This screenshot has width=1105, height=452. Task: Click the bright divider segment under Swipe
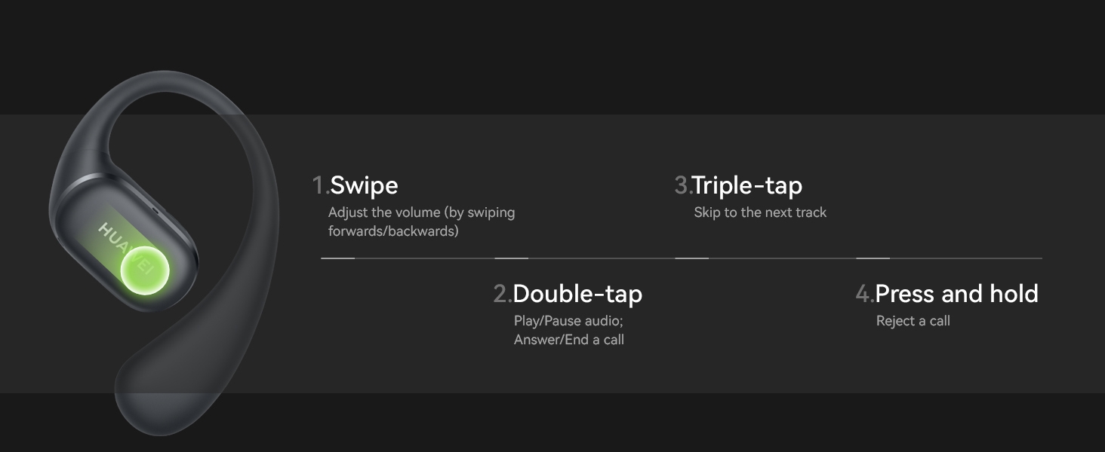337,258
